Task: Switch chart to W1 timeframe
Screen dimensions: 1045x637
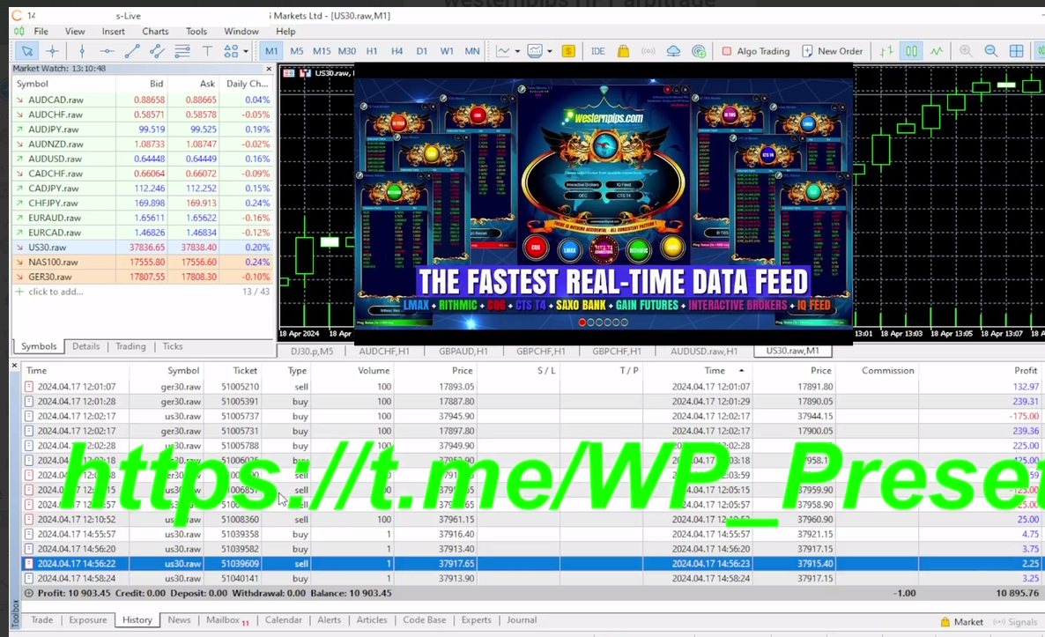Action: (x=447, y=51)
